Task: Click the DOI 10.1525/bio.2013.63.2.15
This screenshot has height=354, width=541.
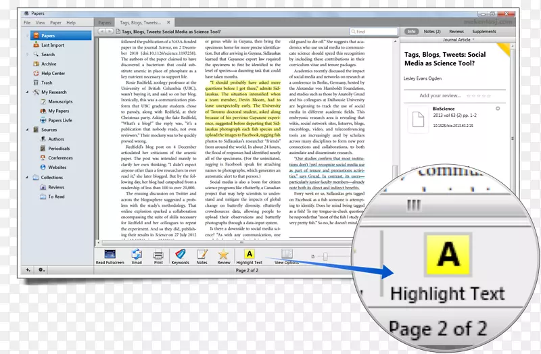Action: (x=453, y=126)
